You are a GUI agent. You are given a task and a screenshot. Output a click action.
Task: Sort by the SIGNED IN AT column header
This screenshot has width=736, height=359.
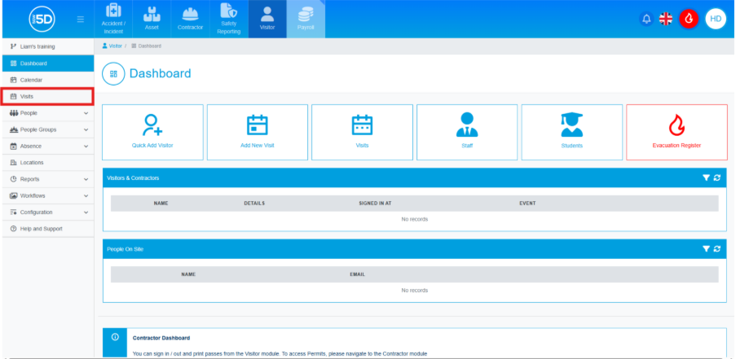point(374,203)
